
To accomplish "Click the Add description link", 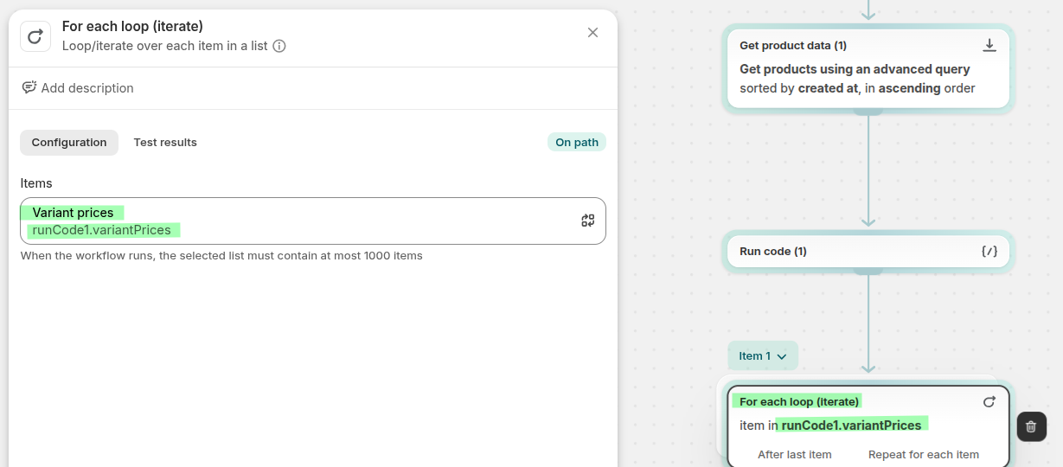I will tap(87, 88).
